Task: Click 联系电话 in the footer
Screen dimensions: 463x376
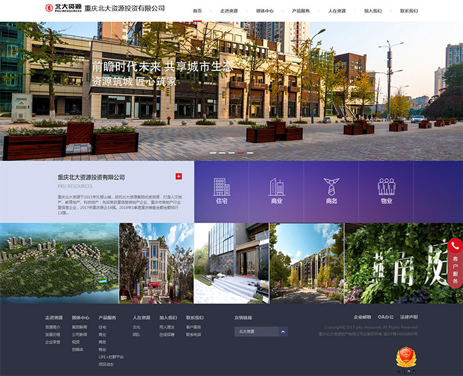Action: 193,334
